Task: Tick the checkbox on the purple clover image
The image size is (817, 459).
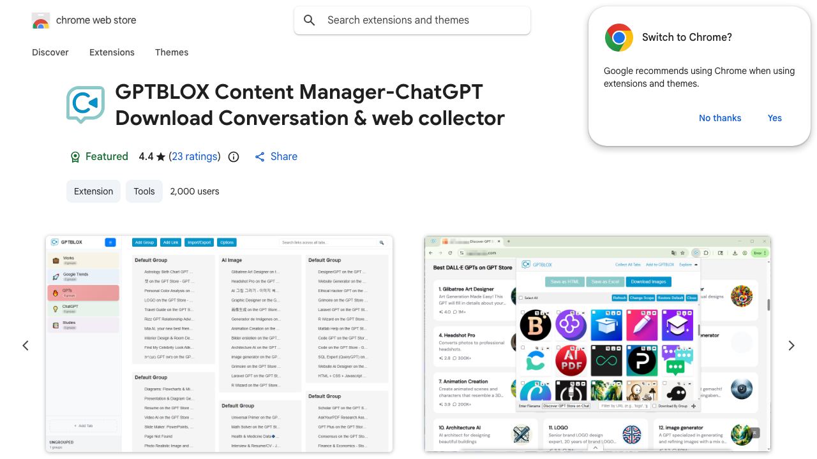Action: [558, 312]
